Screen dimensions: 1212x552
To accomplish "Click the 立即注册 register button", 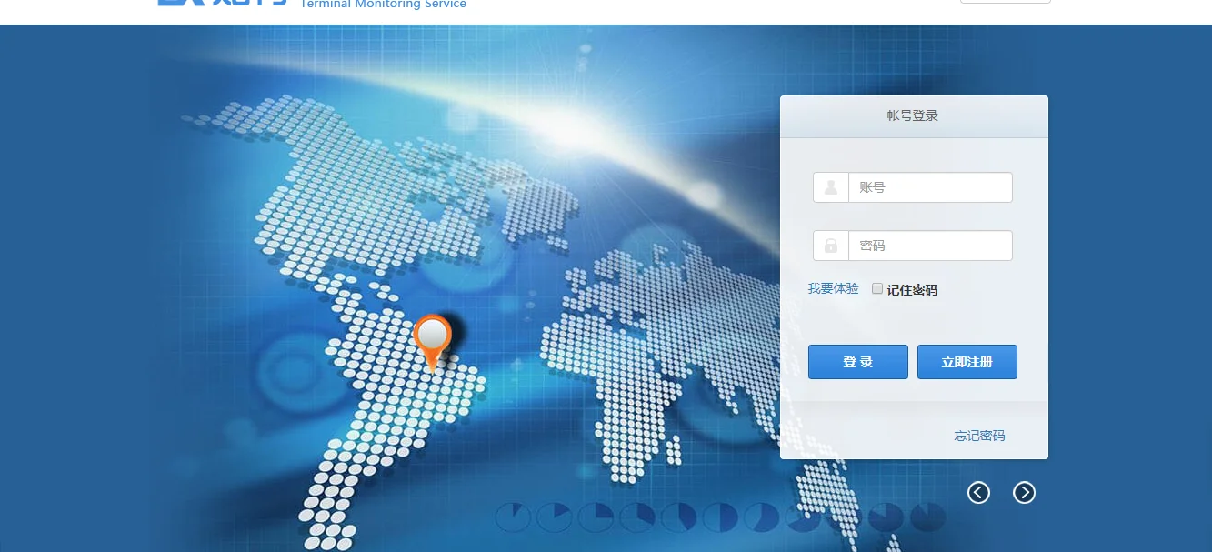I will click(967, 361).
